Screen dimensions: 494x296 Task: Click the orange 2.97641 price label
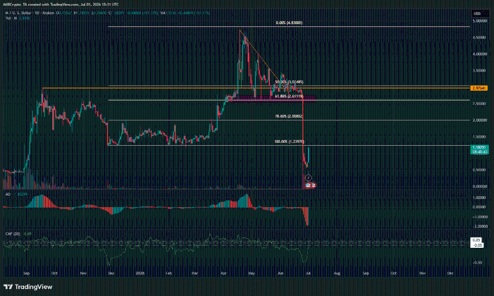(479, 88)
